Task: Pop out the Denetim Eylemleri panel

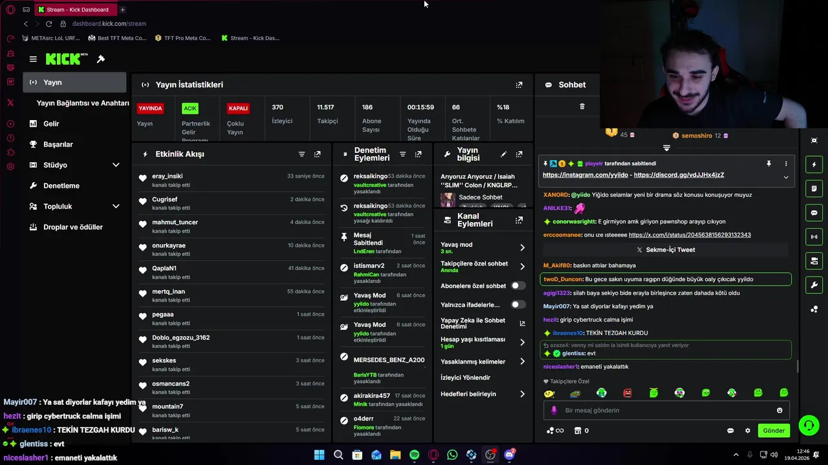Action: 418,154
